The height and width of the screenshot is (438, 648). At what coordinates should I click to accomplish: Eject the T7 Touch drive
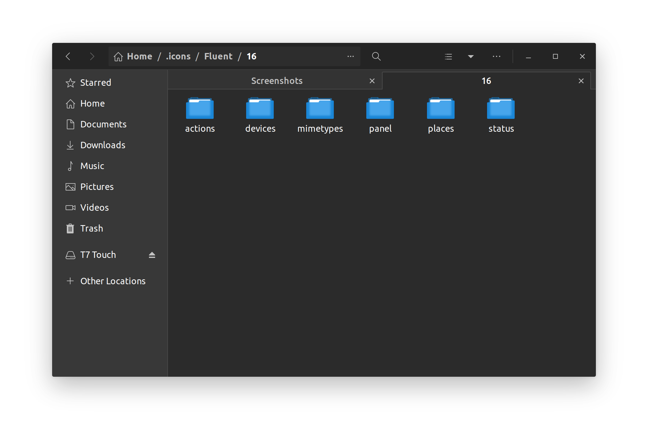(x=152, y=255)
